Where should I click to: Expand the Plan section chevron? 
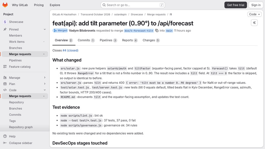45,84
